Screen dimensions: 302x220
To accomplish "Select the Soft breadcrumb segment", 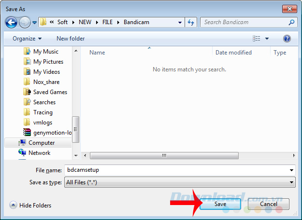I will coord(62,22).
